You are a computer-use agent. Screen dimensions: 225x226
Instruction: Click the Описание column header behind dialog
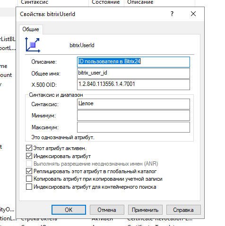(x=159, y=2)
